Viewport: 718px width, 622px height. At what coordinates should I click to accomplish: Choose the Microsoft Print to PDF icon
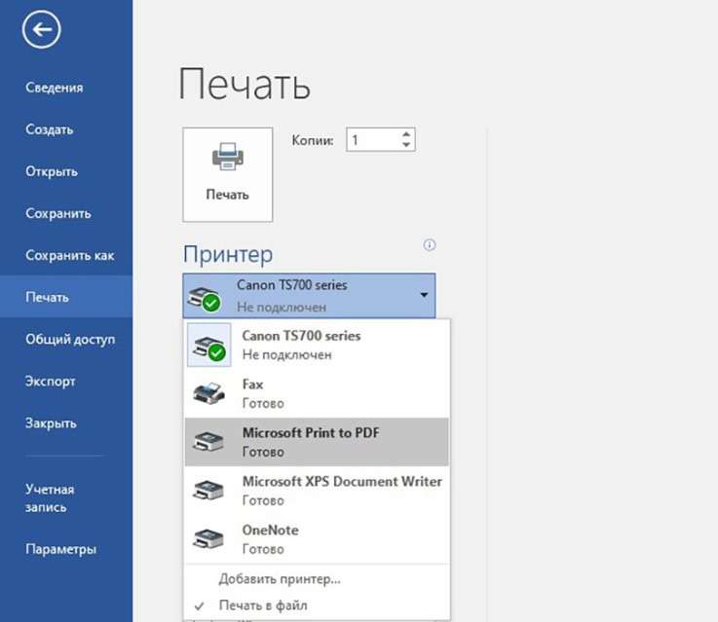tap(208, 442)
